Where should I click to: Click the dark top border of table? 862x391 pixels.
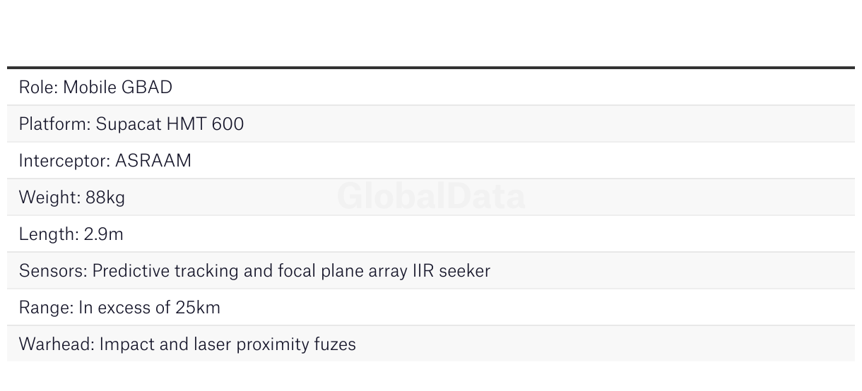(x=431, y=68)
